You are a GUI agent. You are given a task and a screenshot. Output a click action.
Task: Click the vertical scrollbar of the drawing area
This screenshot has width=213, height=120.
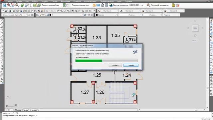click(207, 63)
